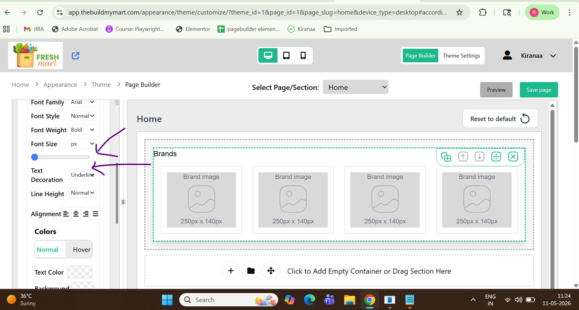
Task: Click the drag-move Brands section icon
Action: pos(496,157)
